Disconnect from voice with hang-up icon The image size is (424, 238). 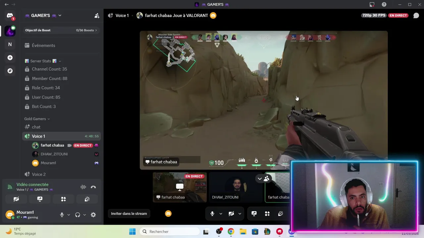tap(93, 187)
